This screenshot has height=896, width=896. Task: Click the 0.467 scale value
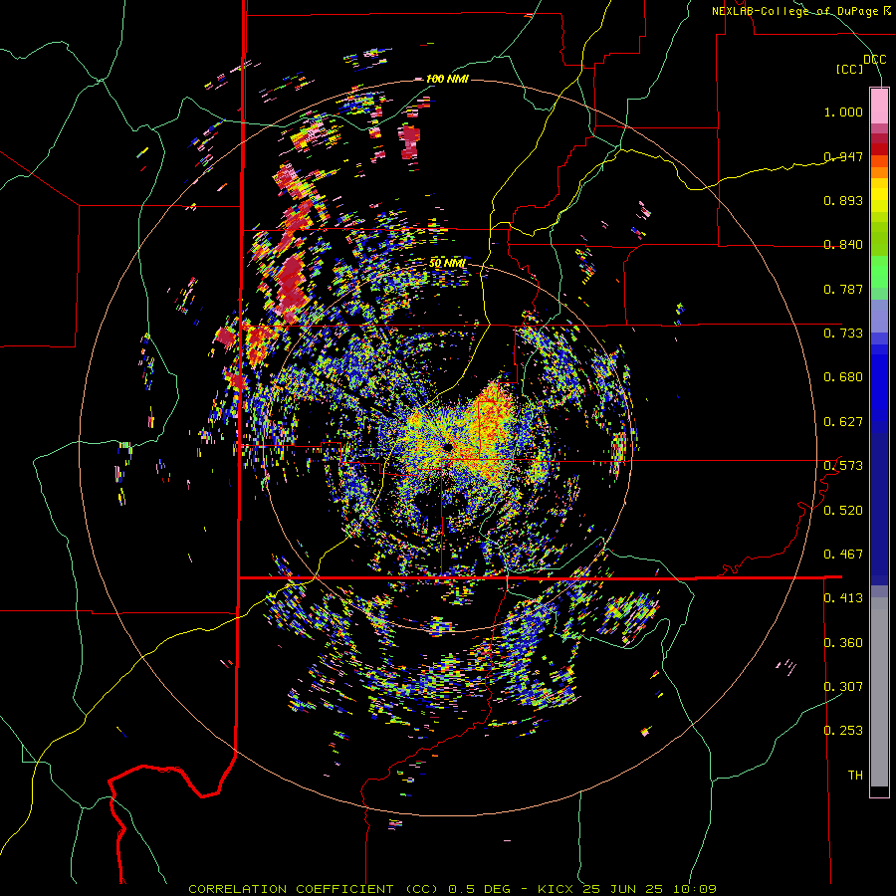point(843,555)
